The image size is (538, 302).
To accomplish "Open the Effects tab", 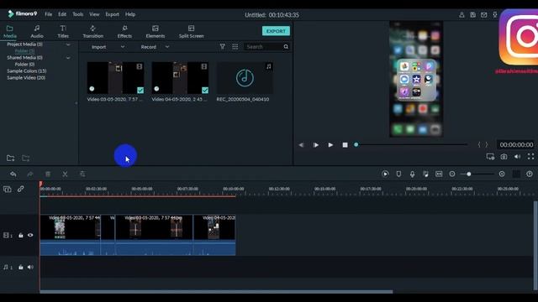I will click(124, 32).
